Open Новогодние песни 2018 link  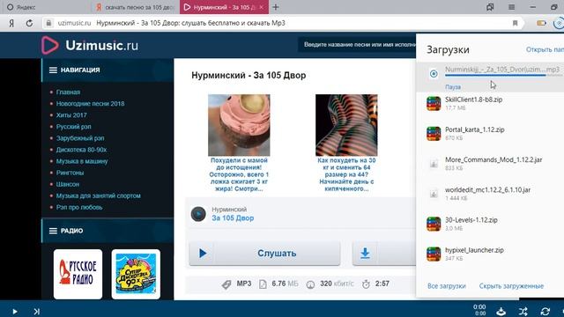pyautogui.click(x=90, y=104)
